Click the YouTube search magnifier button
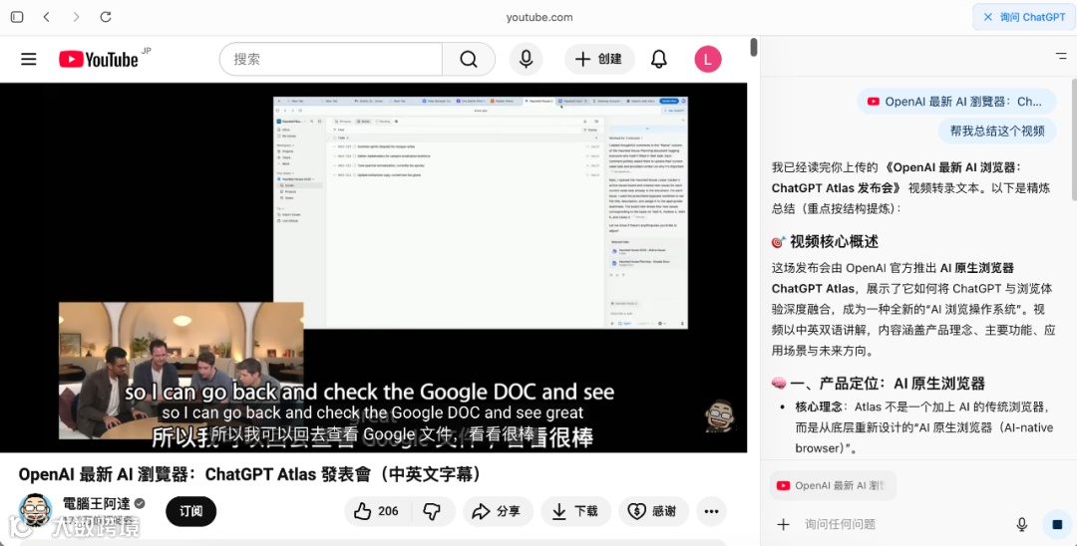 coord(469,59)
